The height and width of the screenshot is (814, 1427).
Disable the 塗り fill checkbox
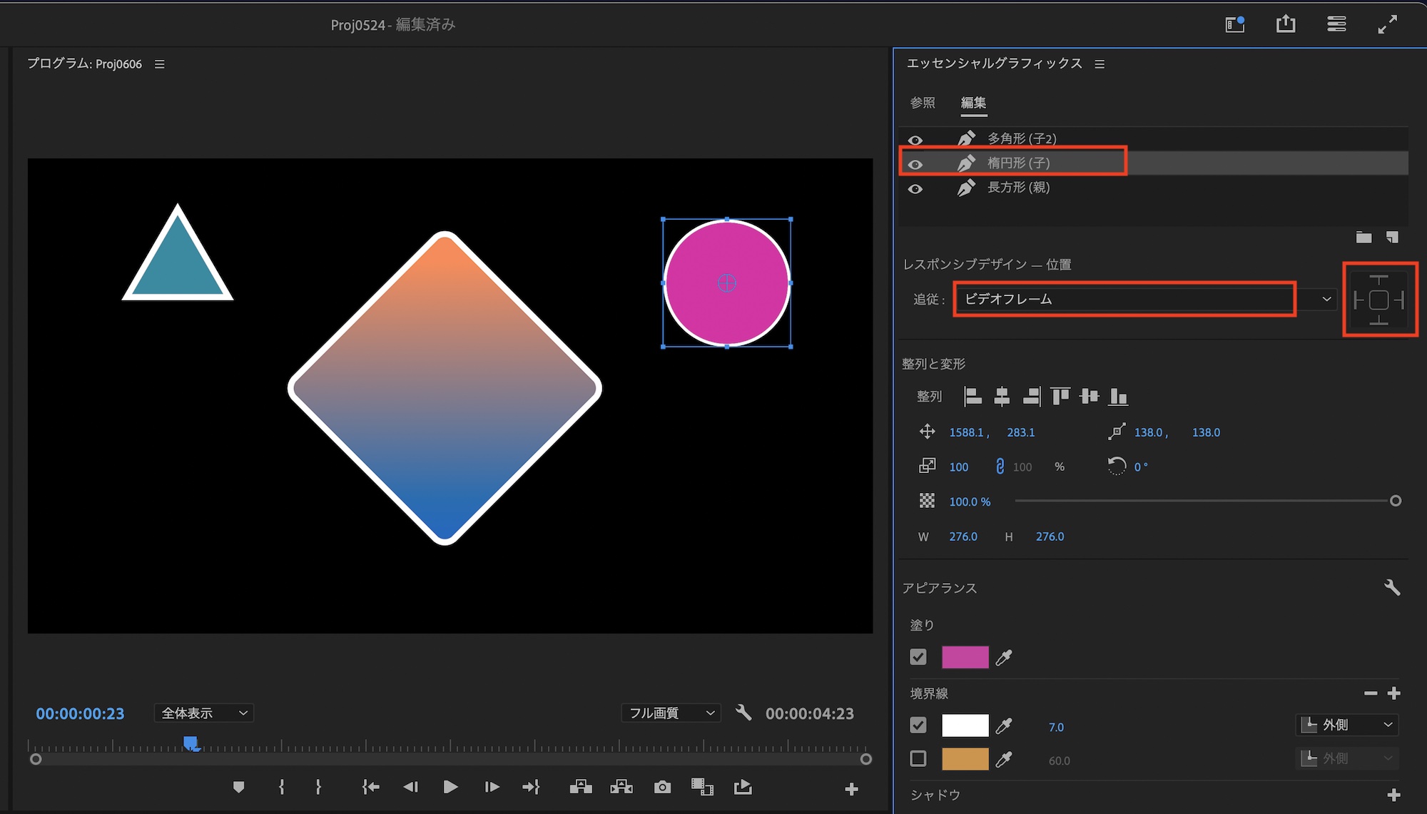coord(918,657)
